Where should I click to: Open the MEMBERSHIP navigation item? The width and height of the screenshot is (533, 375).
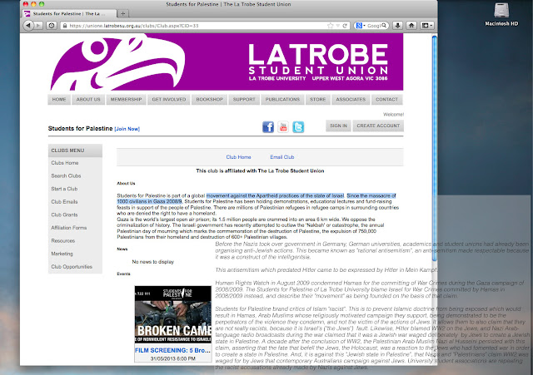point(126,100)
